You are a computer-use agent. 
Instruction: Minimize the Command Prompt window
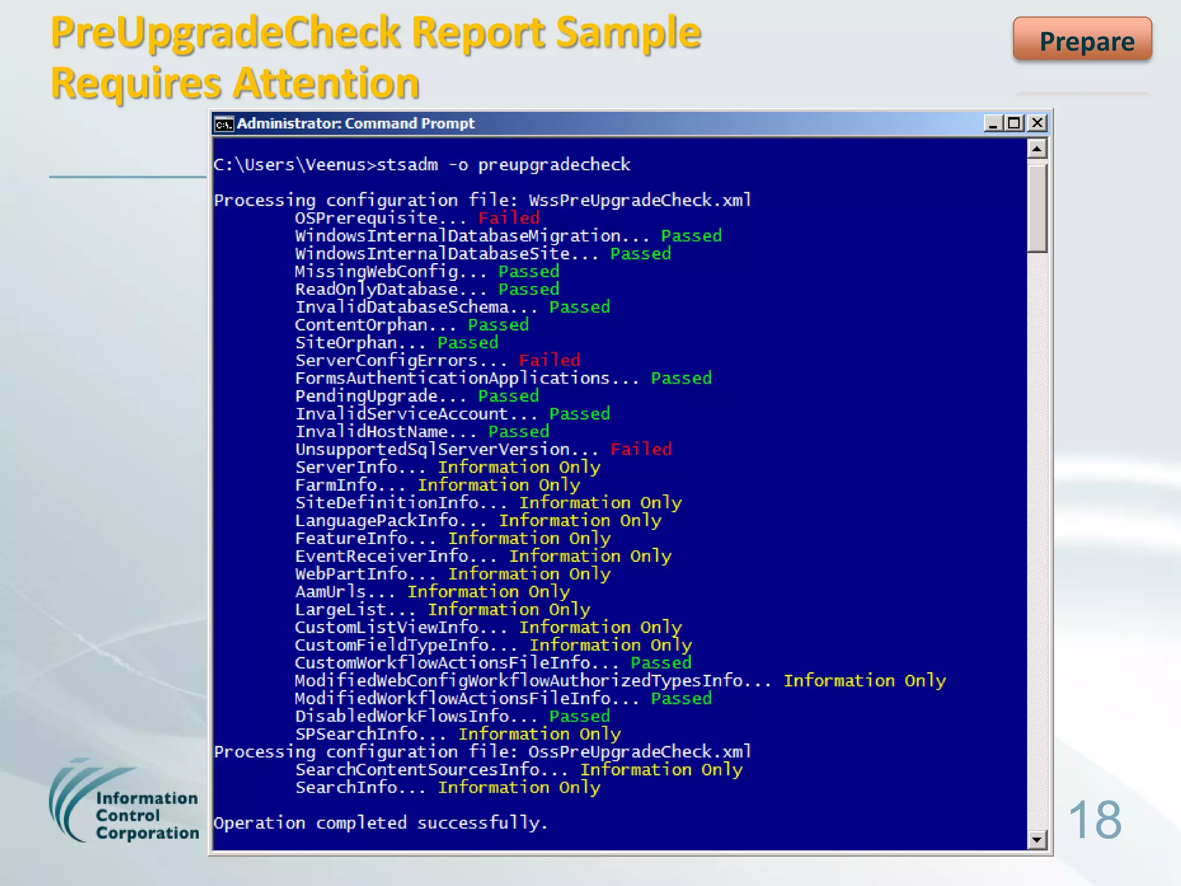pyautogui.click(x=993, y=123)
